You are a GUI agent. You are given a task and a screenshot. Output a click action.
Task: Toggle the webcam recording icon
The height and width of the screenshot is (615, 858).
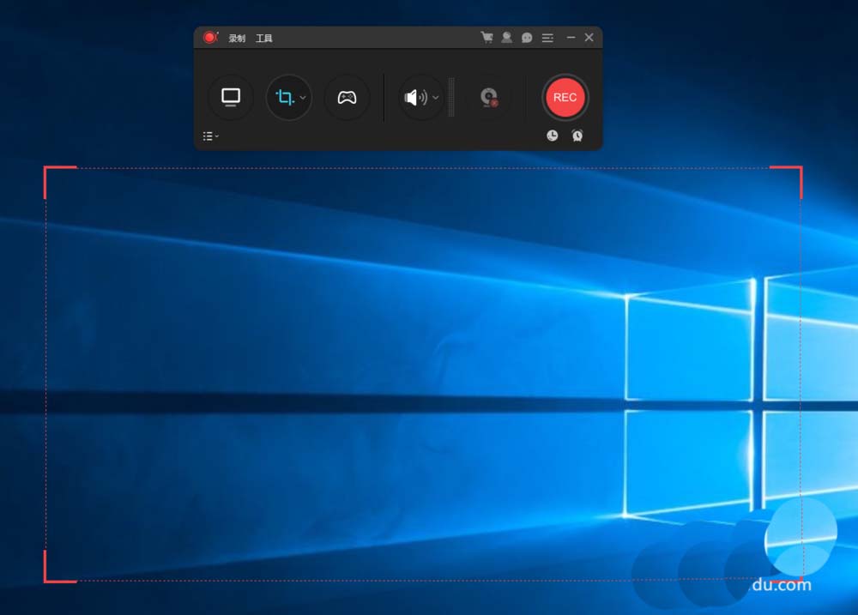[489, 98]
